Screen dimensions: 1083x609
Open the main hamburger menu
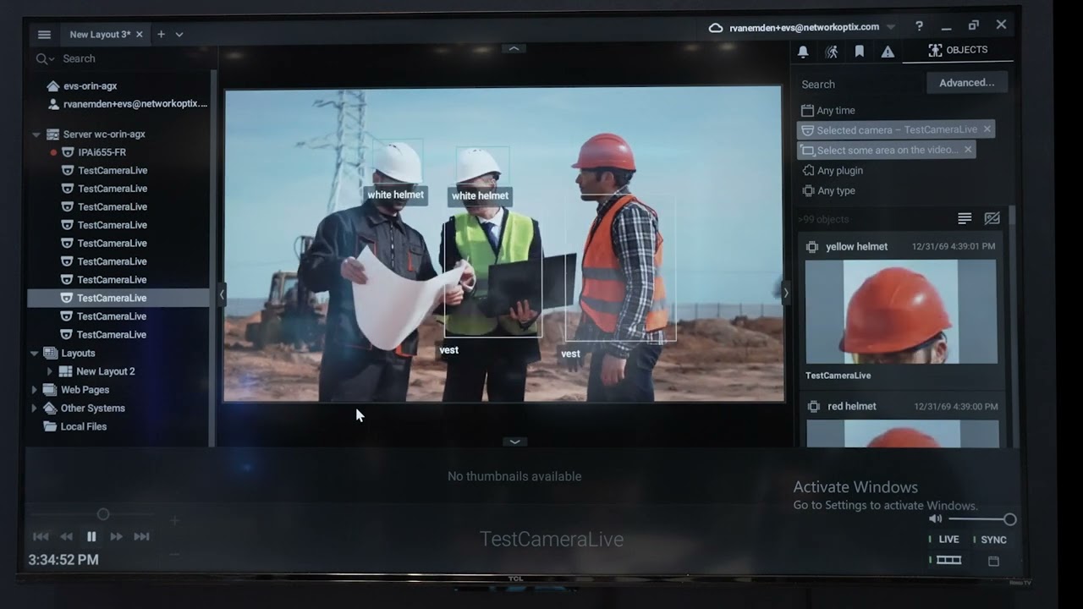44,35
